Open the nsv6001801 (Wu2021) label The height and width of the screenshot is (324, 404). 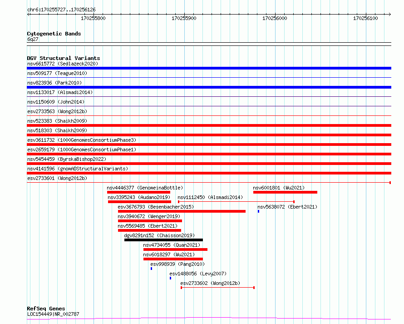click(279, 188)
